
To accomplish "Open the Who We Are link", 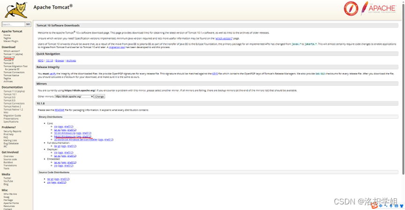I will click(x=10, y=194).
